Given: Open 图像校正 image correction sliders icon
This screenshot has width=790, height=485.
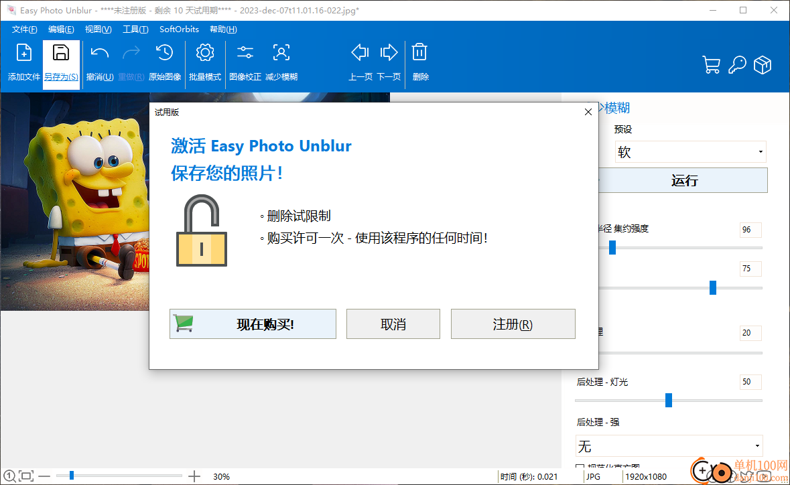Looking at the screenshot, I should [245, 53].
